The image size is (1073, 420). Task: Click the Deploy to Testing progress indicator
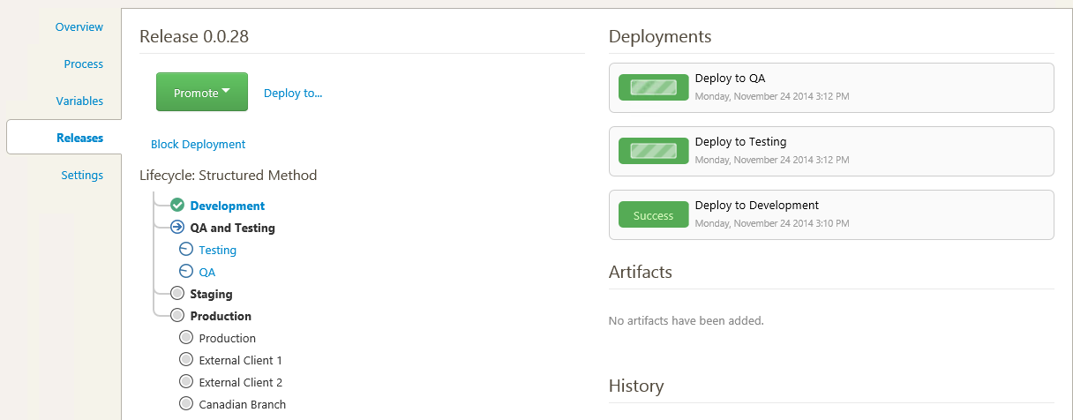(x=653, y=151)
